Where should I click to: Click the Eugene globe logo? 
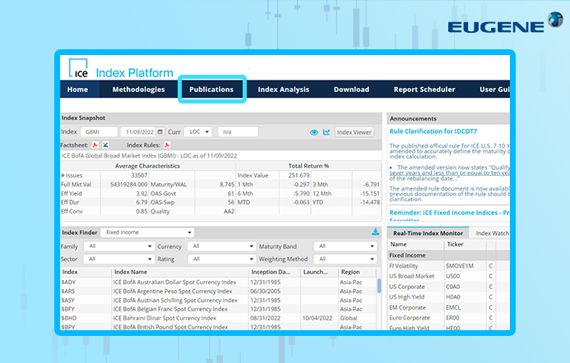[x=555, y=19]
